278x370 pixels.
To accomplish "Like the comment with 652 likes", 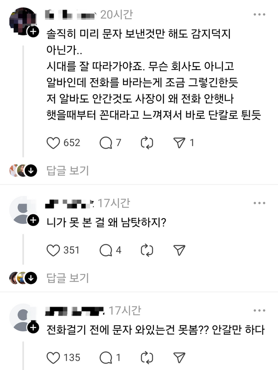I will [53, 143].
